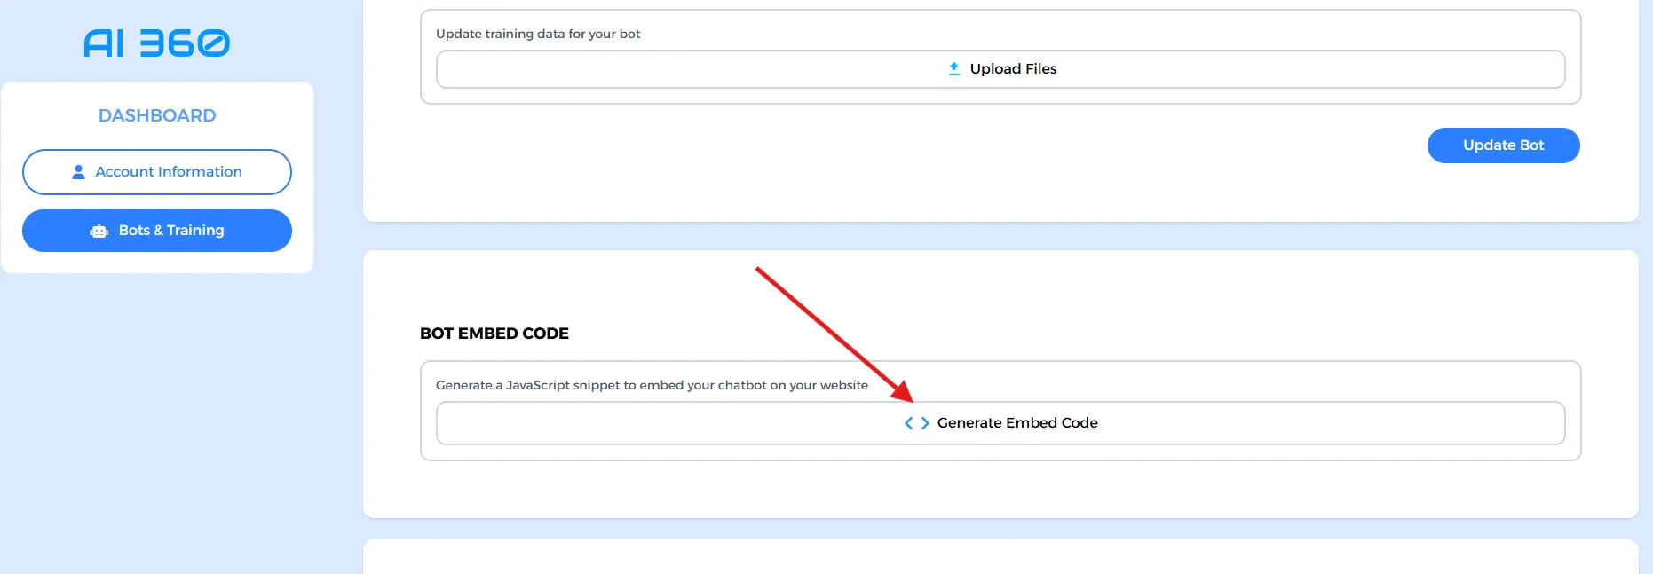This screenshot has height=574, width=1653.
Task: Click the JavaScript snippet description text
Action: point(652,385)
